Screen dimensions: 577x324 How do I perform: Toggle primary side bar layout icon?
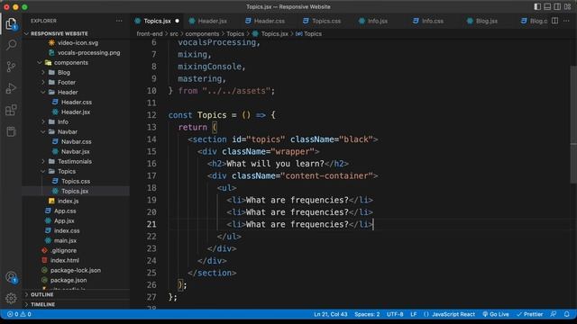537,6
